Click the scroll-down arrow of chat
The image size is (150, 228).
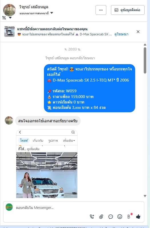point(145,196)
